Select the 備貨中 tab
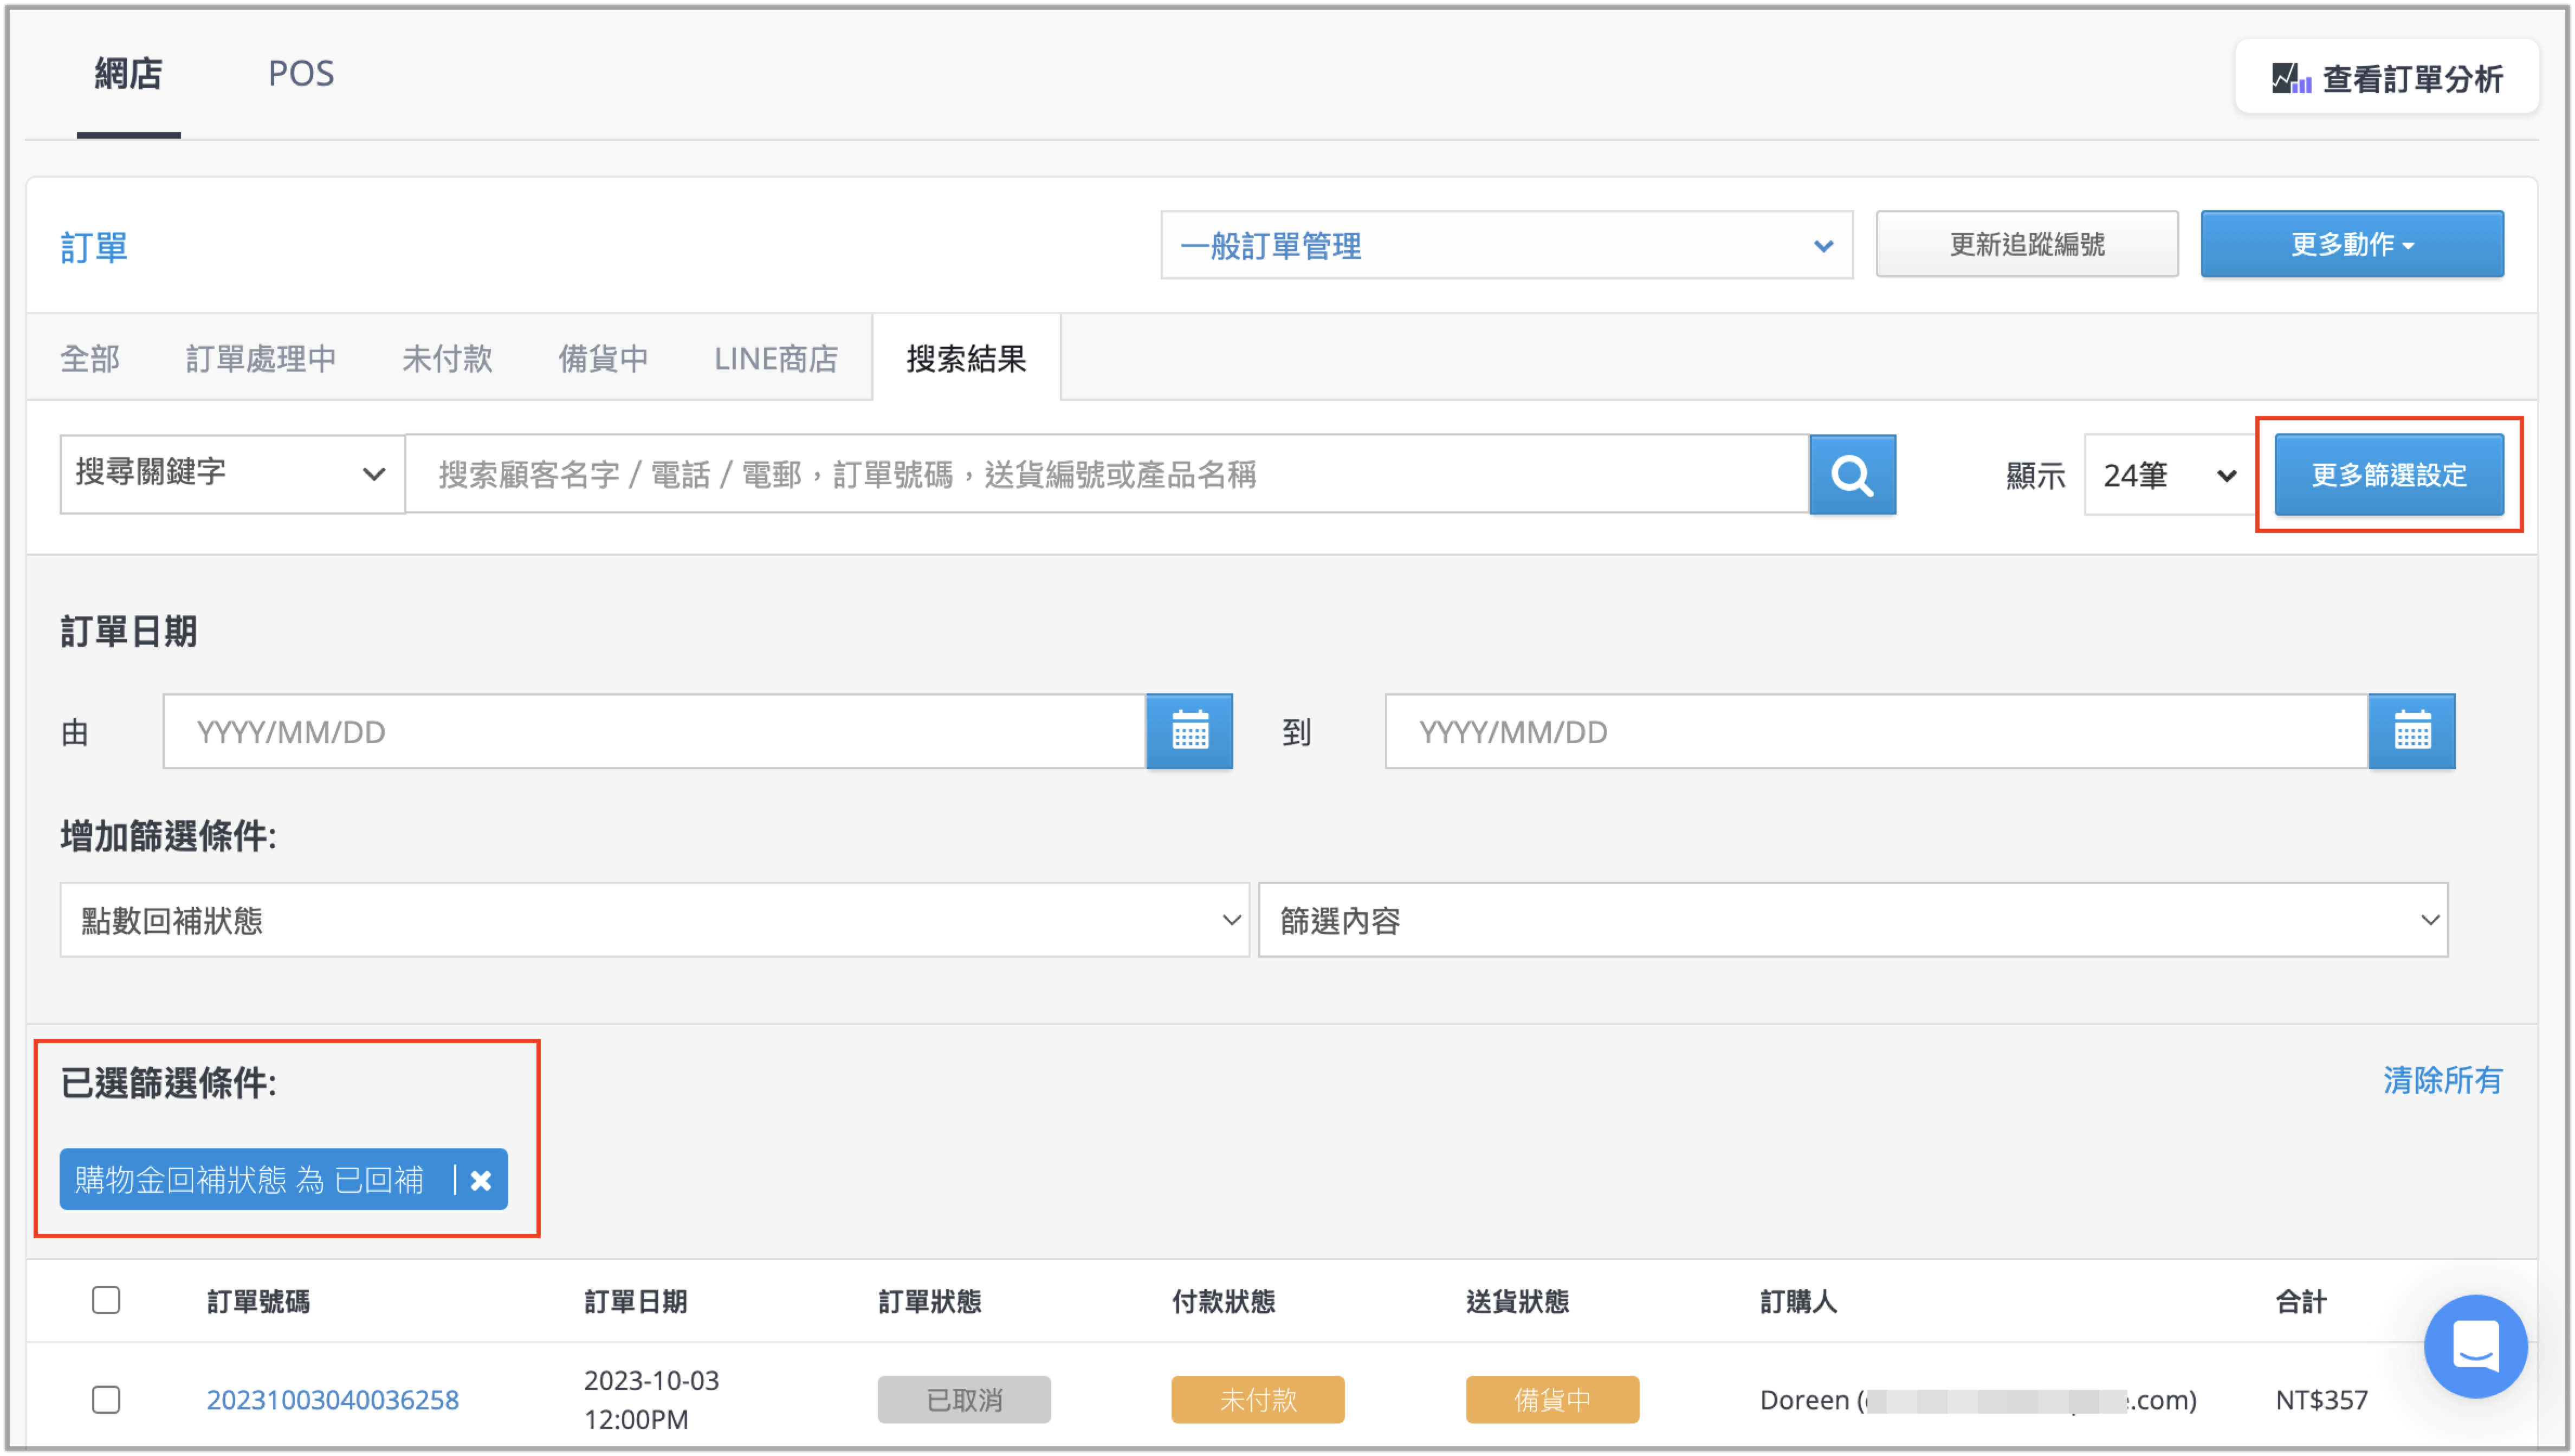The width and height of the screenshot is (2575, 1456). pyautogui.click(x=603, y=358)
